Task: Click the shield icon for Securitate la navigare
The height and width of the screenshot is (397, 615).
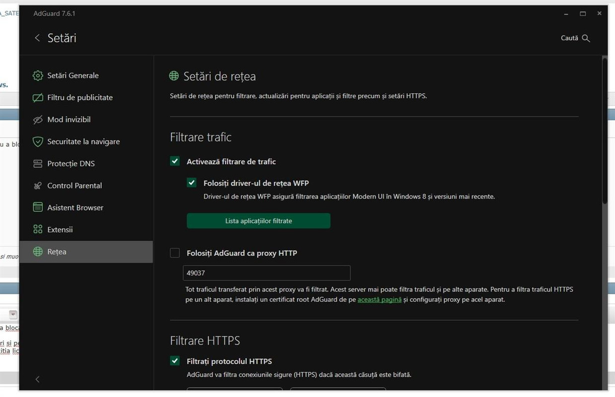Action: 38,141
